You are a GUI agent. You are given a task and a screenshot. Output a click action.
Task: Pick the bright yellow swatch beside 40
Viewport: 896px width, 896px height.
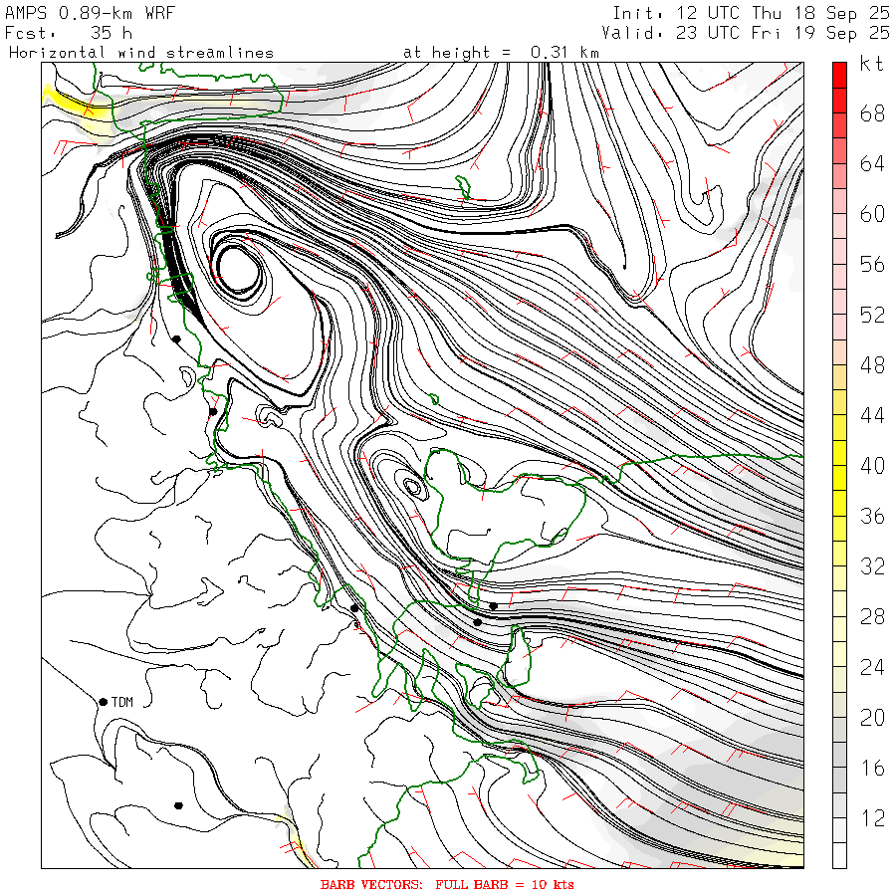point(839,466)
